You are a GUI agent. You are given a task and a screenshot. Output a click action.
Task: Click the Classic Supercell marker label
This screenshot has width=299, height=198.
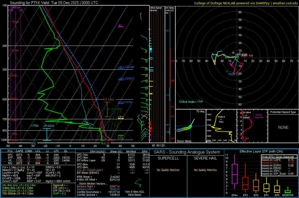259,116
